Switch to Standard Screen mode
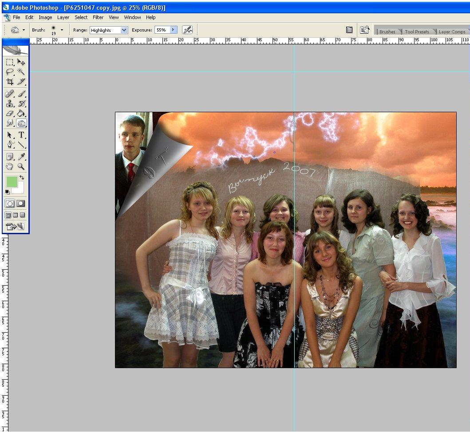This screenshot has width=470, height=432. click(8, 215)
